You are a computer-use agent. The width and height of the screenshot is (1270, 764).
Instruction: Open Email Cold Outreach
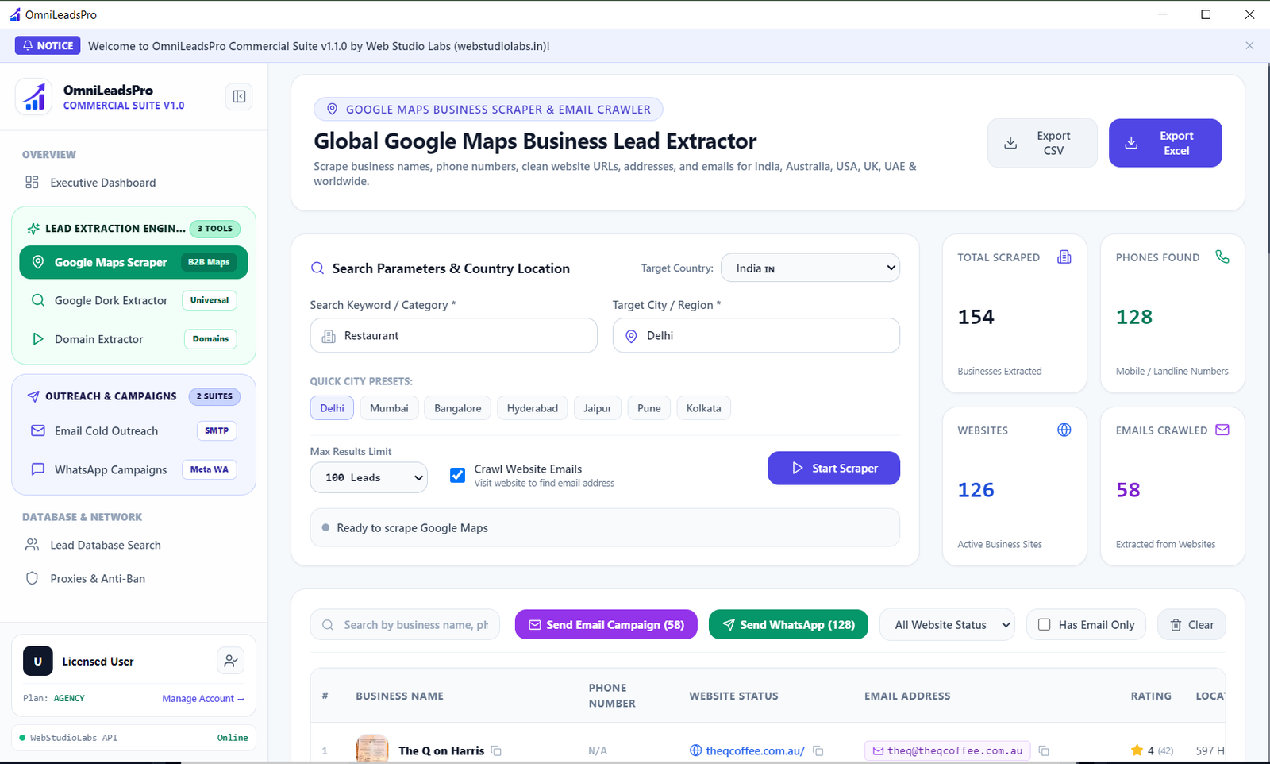click(x=133, y=431)
